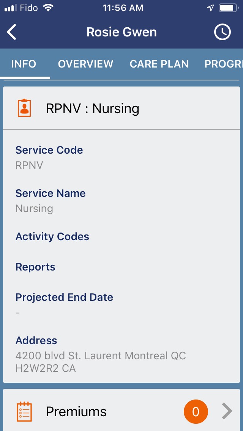Tap the Rosie Gwen title

(x=121, y=32)
